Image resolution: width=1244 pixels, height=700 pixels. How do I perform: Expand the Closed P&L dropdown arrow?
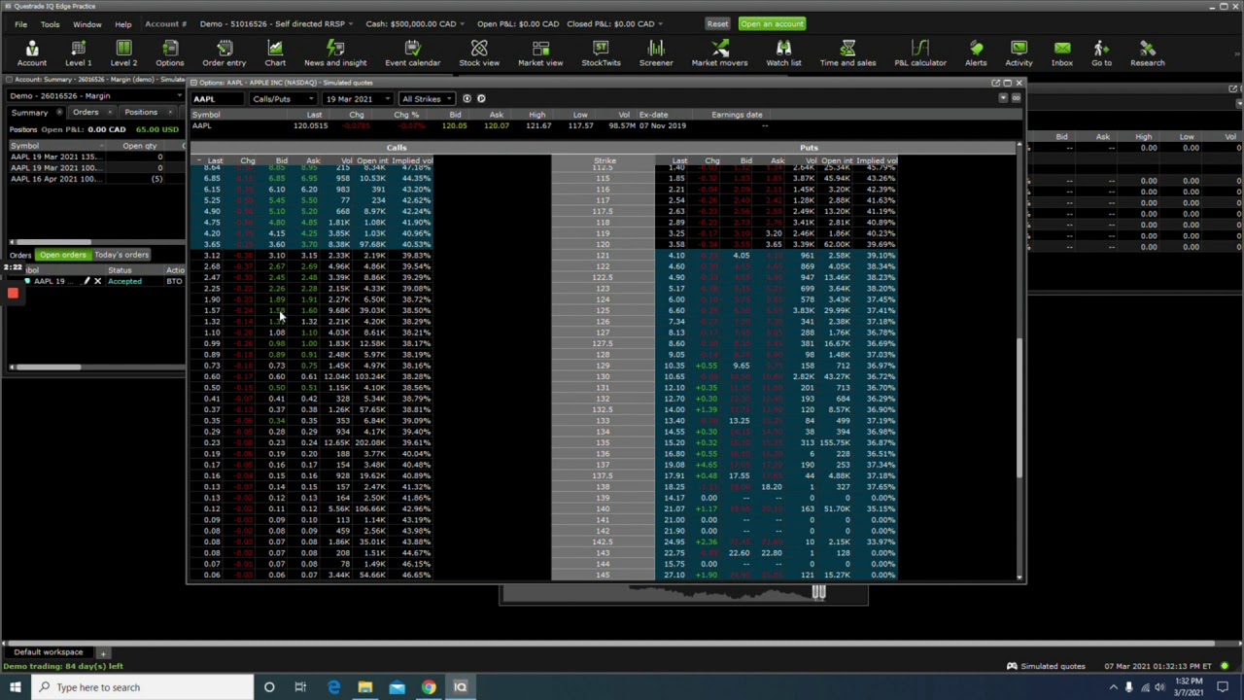pyautogui.click(x=660, y=23)
